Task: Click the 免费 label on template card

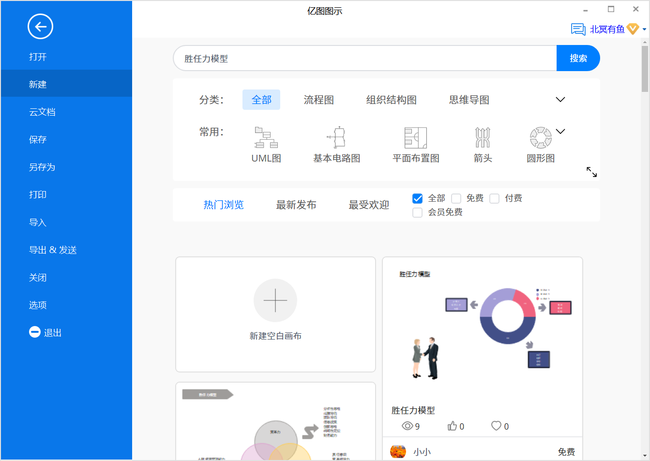Action: coord(566,452)
